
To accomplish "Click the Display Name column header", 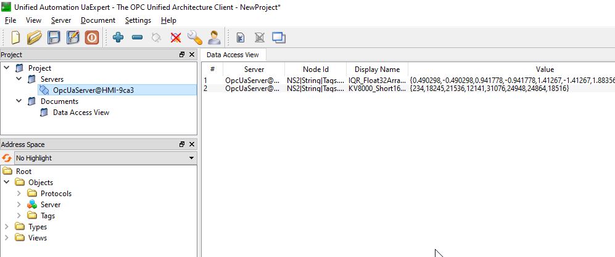I will tap(378, 69).
